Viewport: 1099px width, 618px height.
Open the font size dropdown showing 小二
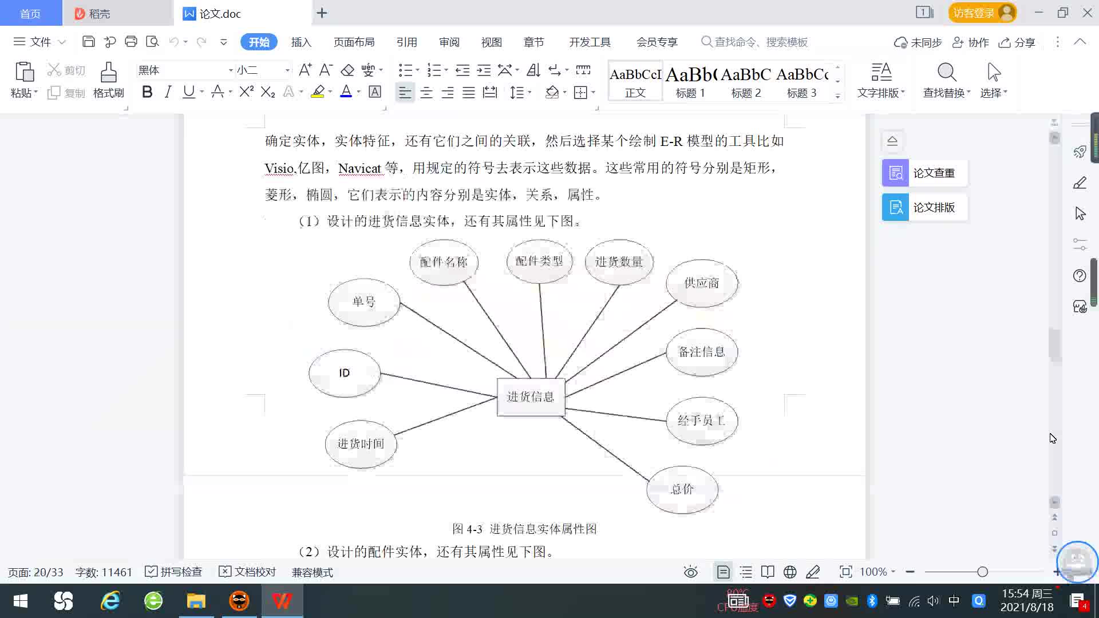[x=287, y=70]
